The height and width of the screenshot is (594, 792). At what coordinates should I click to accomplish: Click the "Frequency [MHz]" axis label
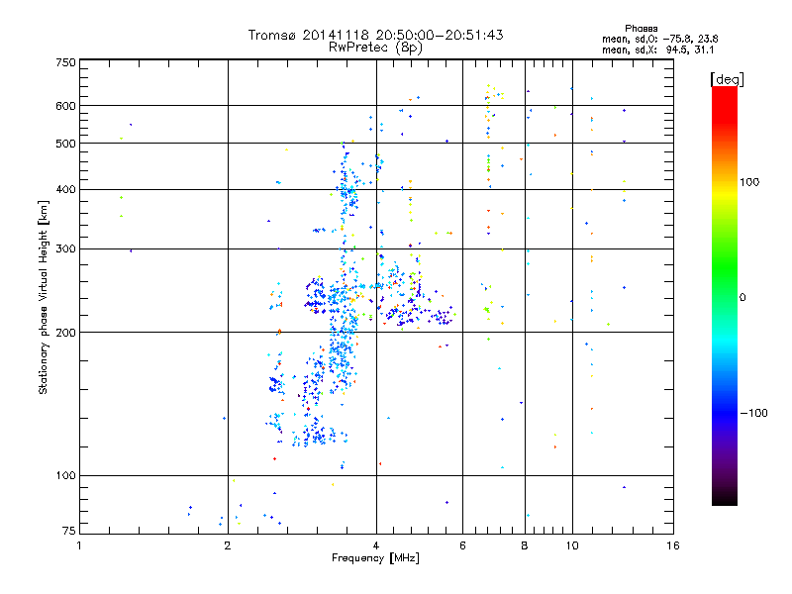(x=375, y=558)
